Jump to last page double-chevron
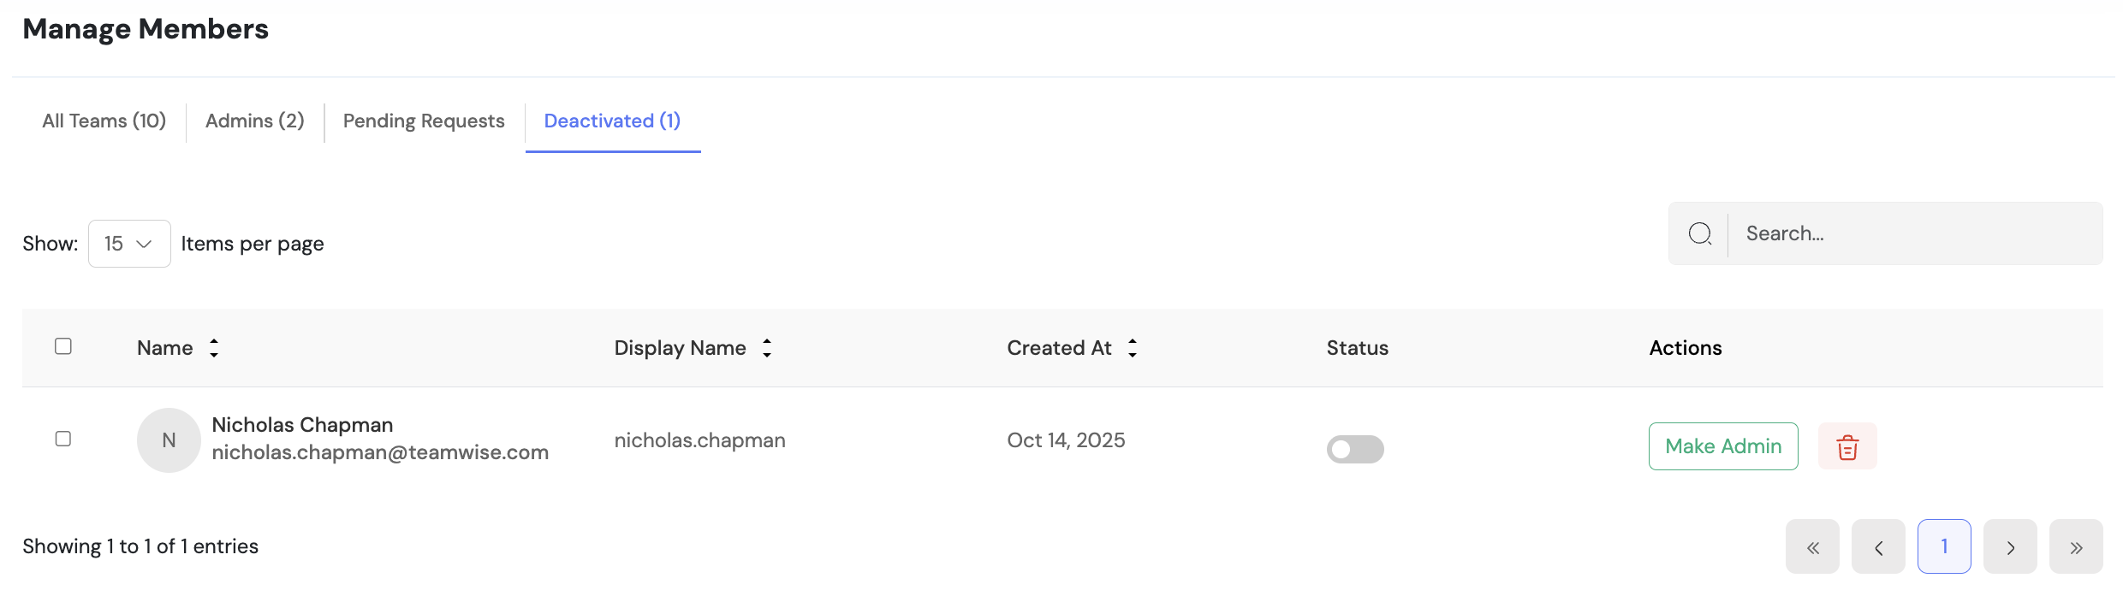2123x590 pixels. (2076, 547)
